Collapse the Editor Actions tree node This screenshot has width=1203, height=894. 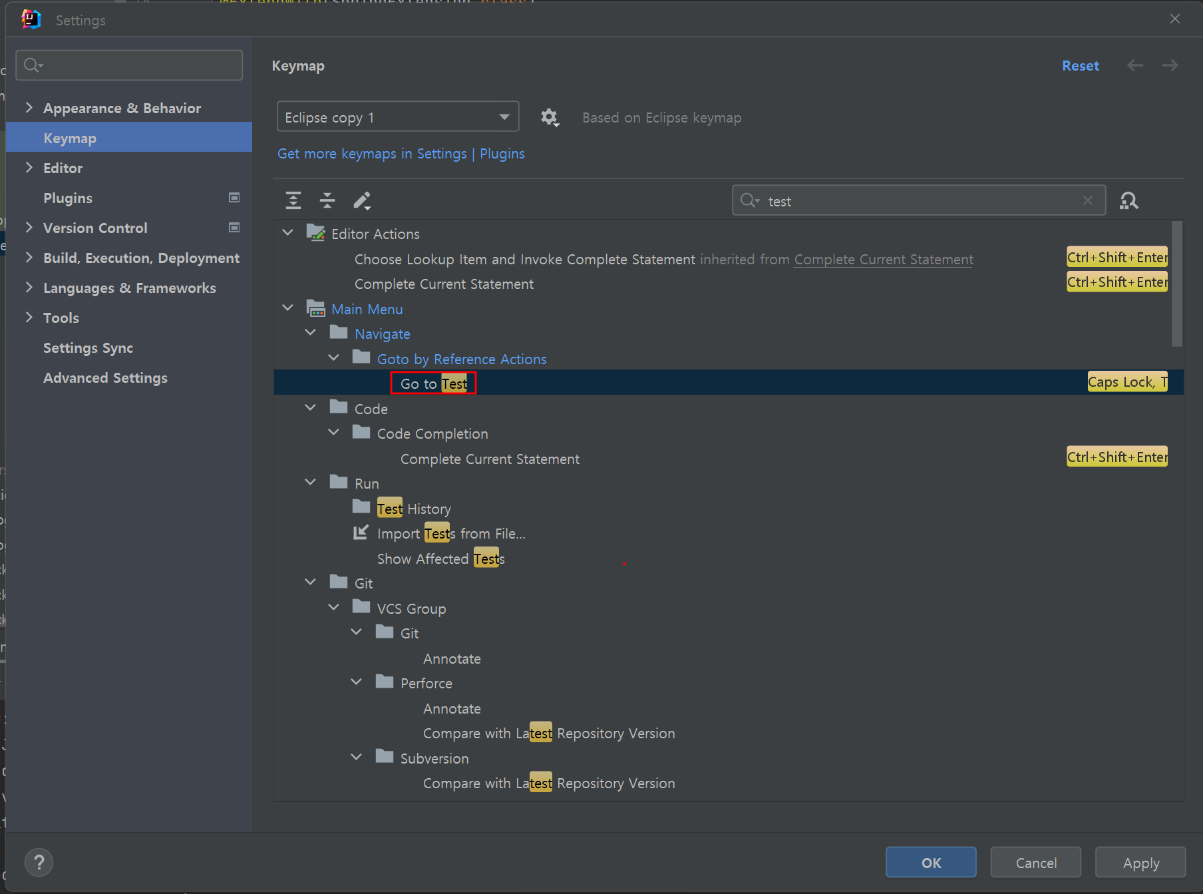coord(287,232)
